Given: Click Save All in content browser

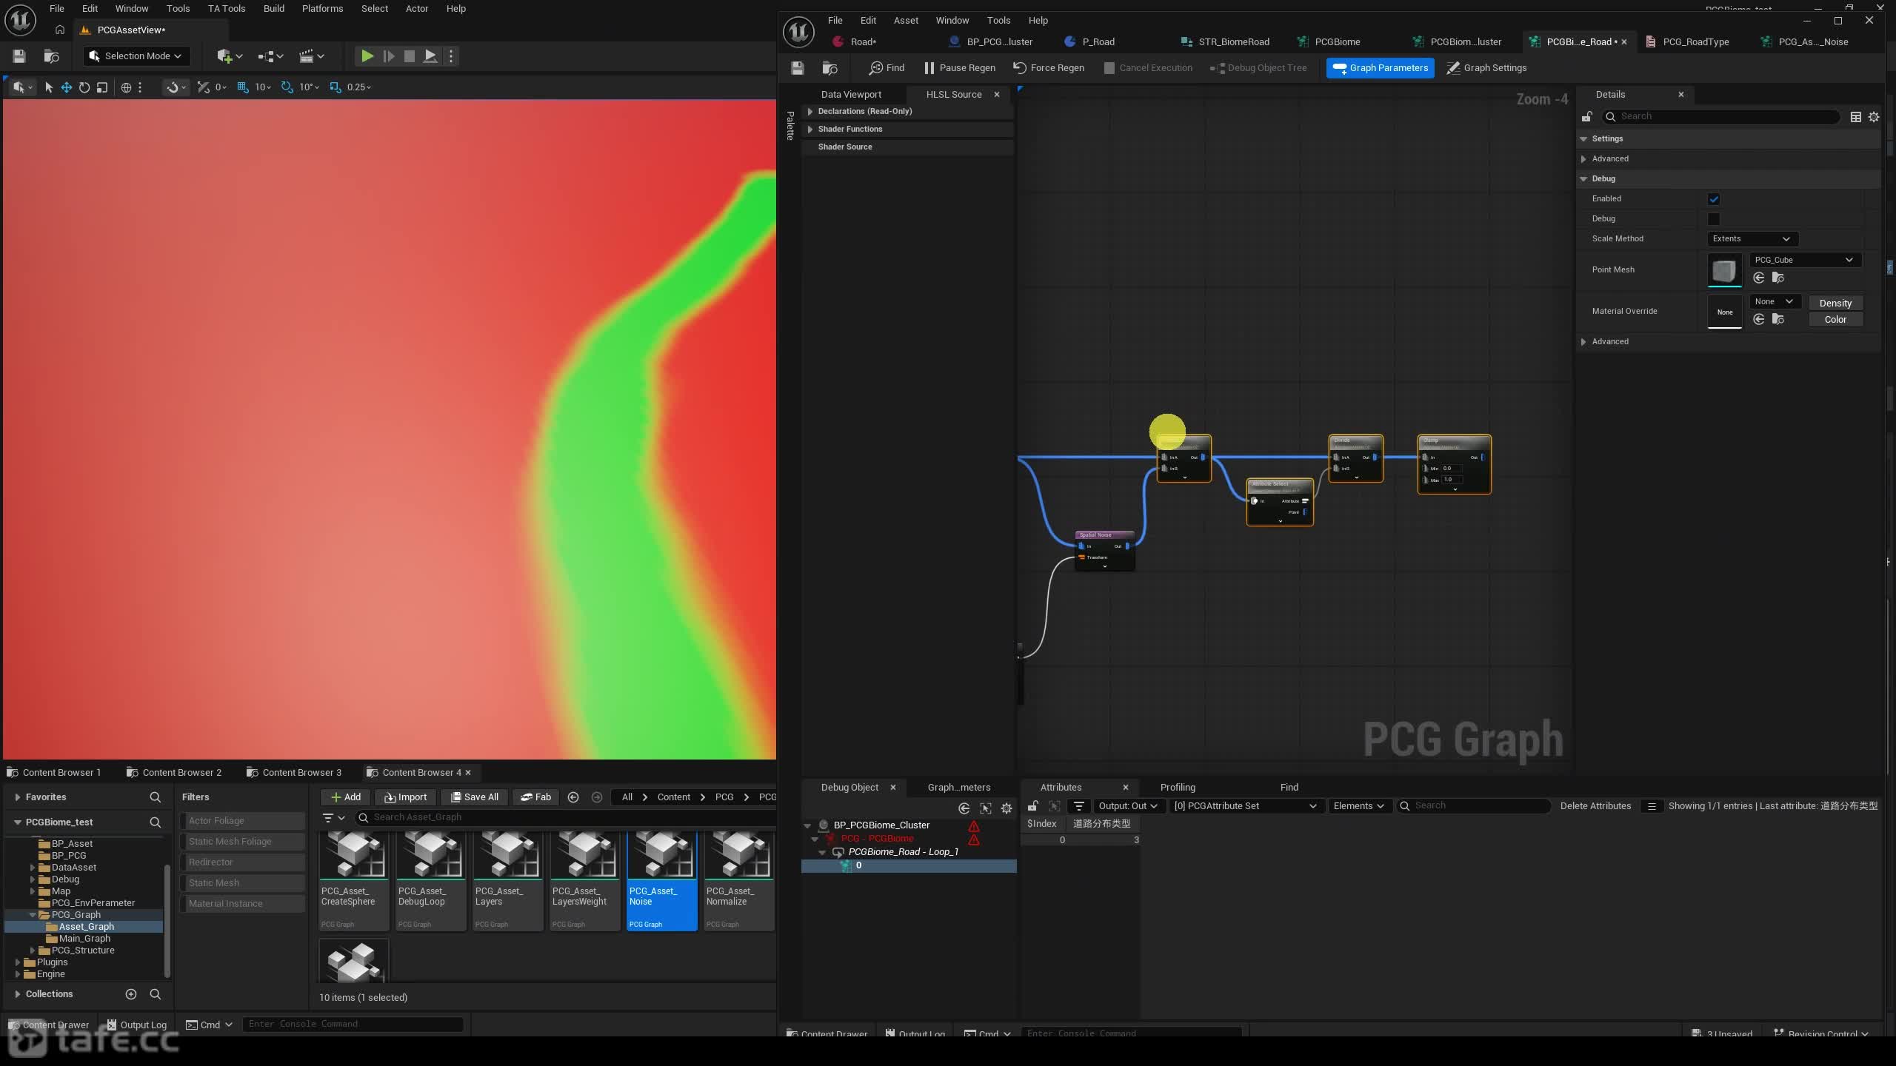Looking at the screenshot, I should click(x=474, y=797).
